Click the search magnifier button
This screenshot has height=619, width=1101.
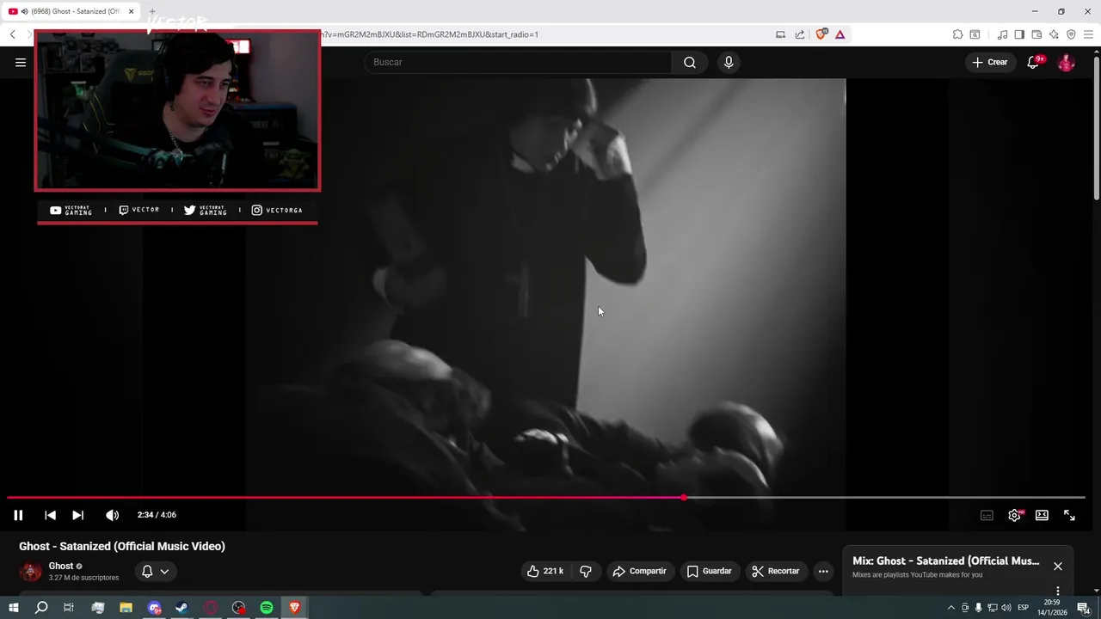pyautogui.click(x=690, y=62)
